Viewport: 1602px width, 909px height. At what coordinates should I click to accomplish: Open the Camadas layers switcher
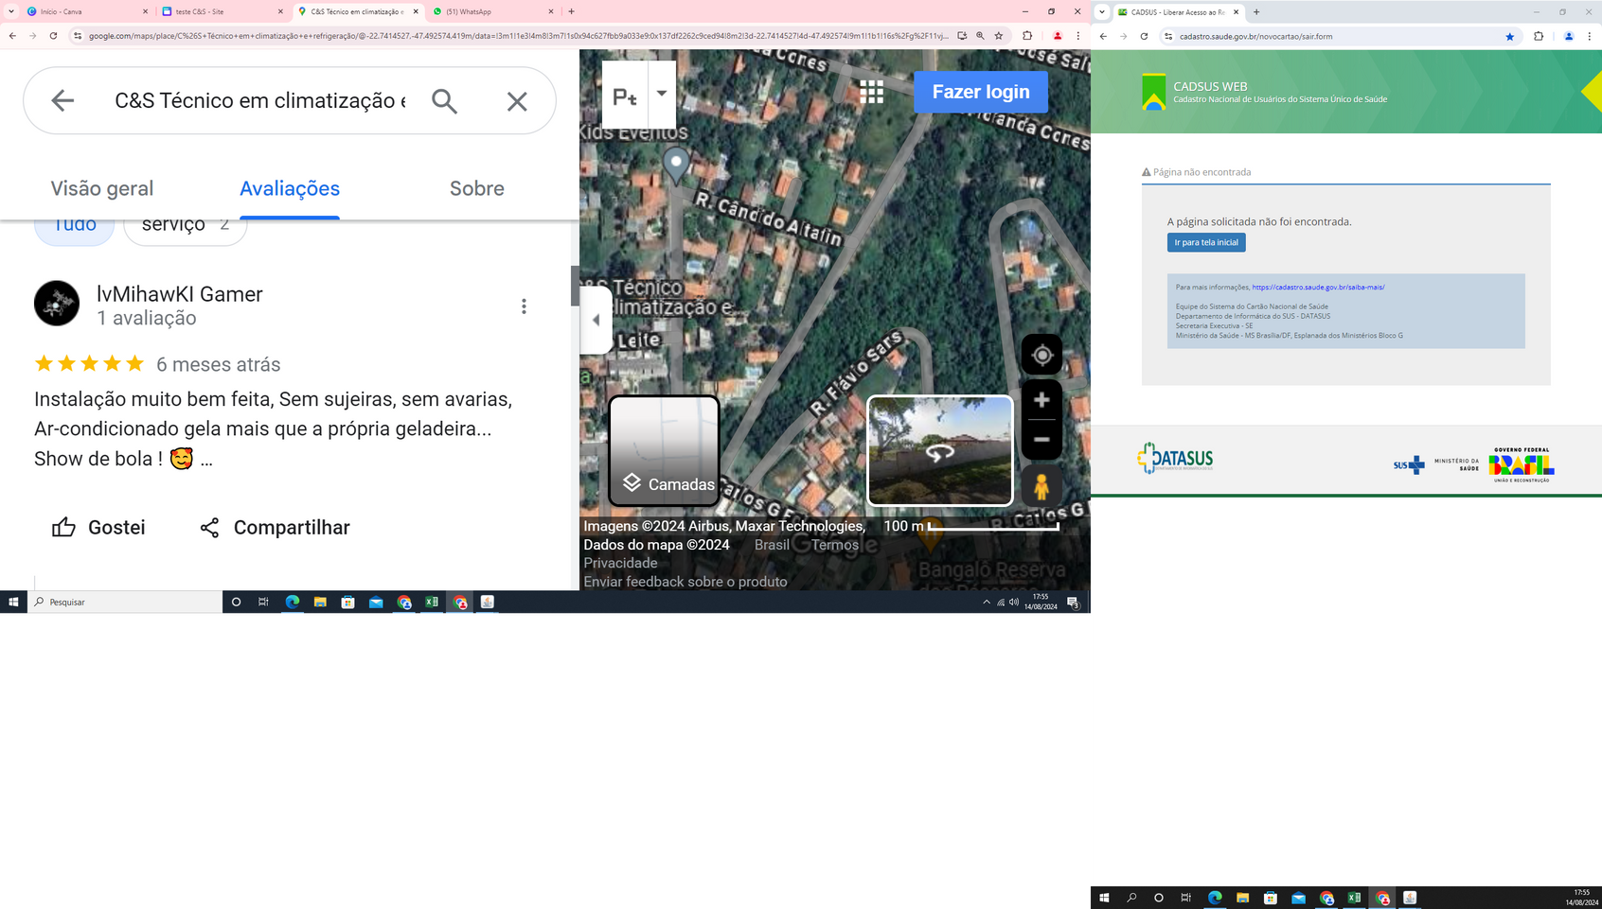[664, 450]
